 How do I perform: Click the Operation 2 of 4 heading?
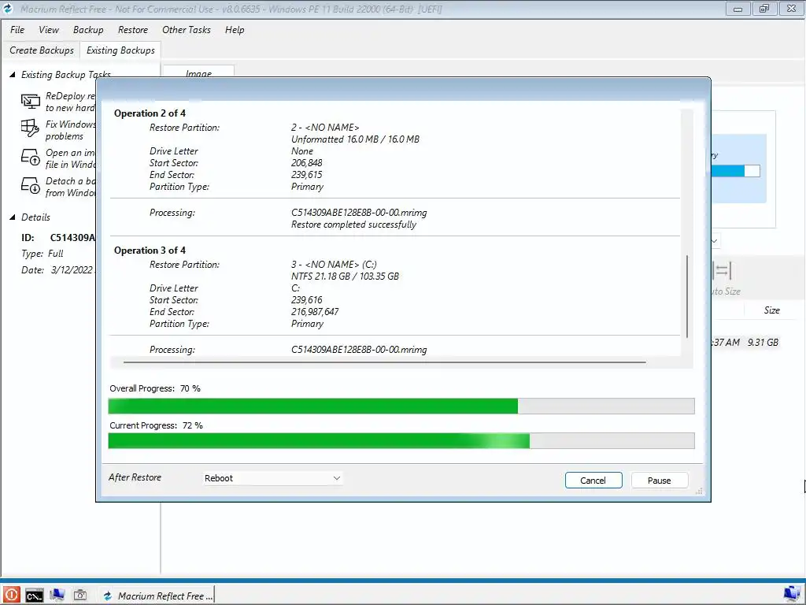coord(150,113)
